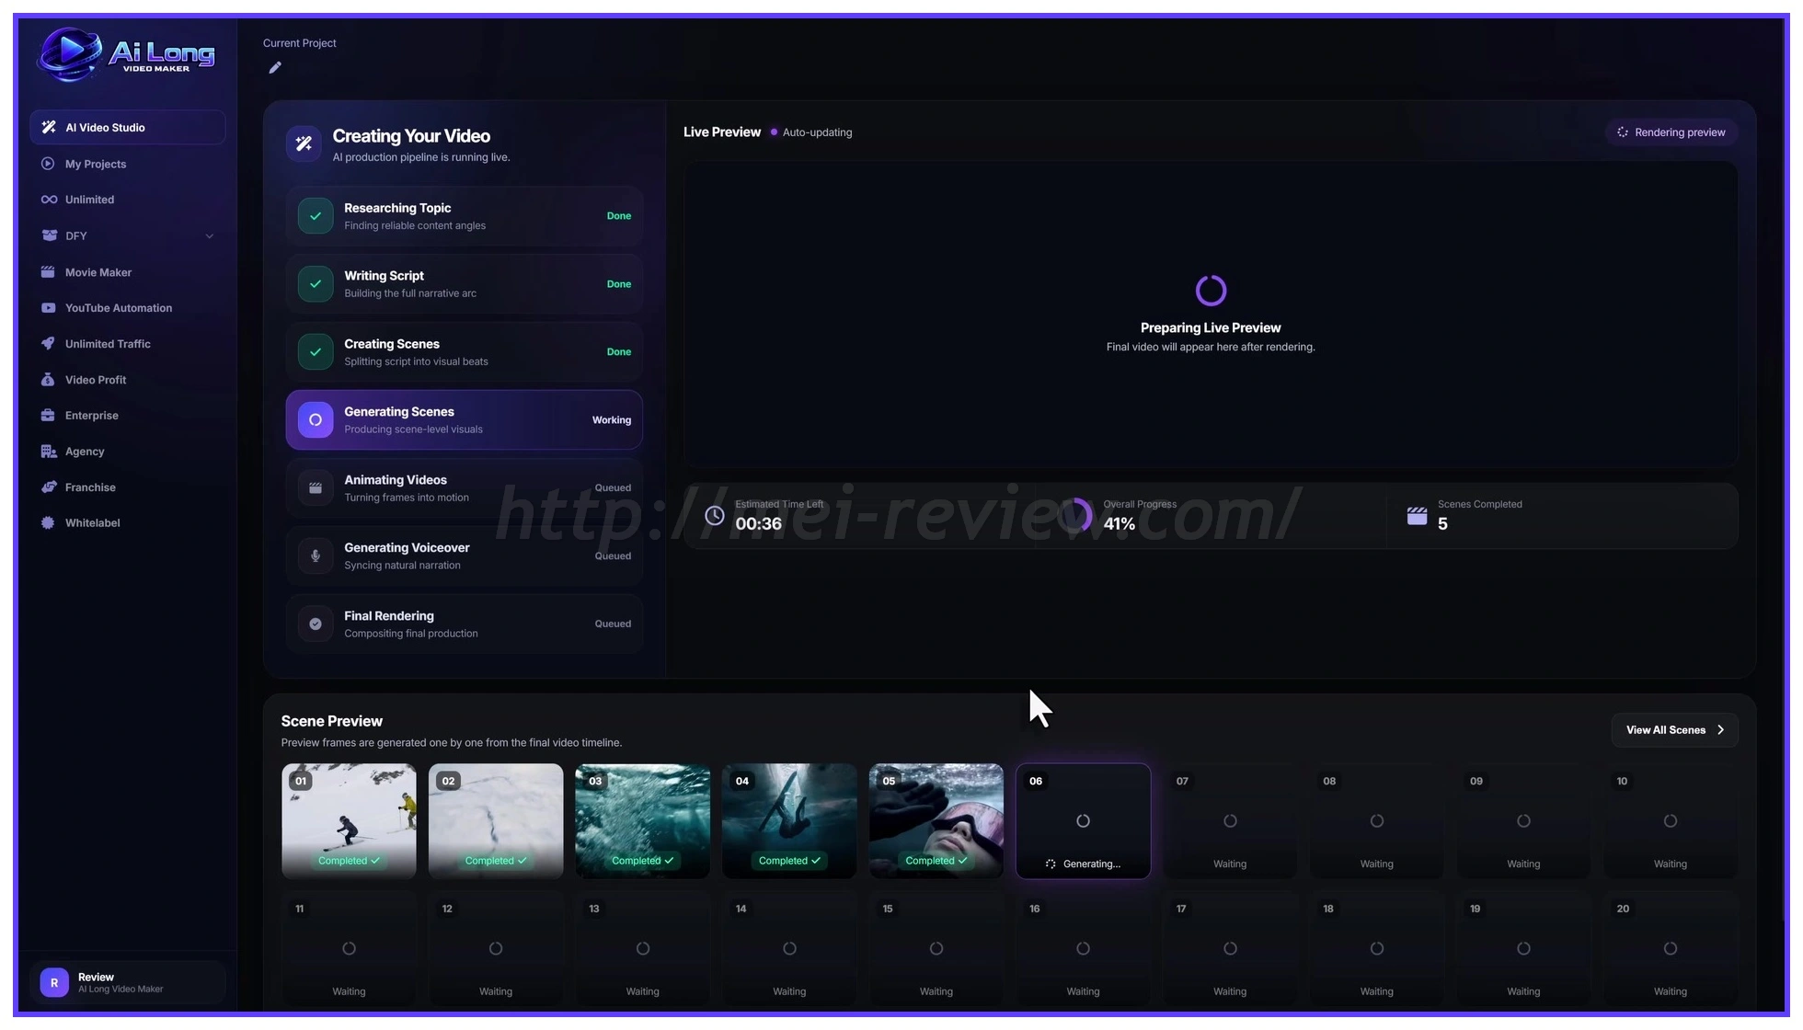Click the Overall Progress 41% ring indicator
This screenshot has width=1803, height=1030.
click(1074, 516)
